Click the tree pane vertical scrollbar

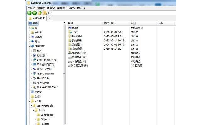pyautogui.click(x=64, y=74)
